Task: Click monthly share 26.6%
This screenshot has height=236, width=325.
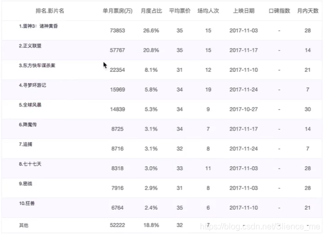Action: point(151,30)
